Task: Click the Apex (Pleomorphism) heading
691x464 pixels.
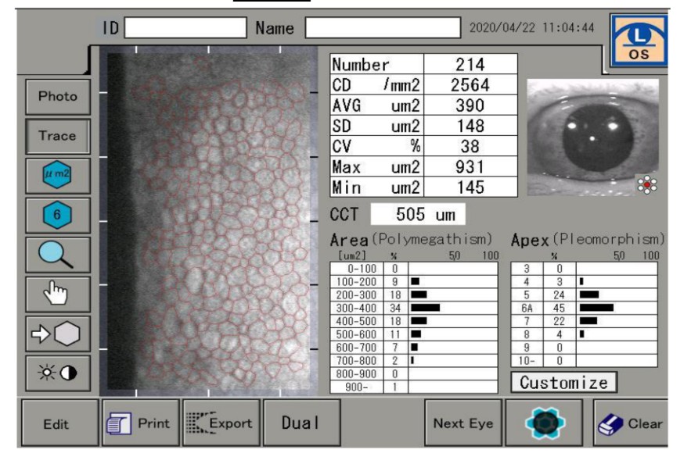Action: (x=588, y=240)
